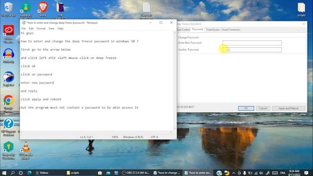
Task: Launch Brave browser from the desktop
Action: pos(43,9)
